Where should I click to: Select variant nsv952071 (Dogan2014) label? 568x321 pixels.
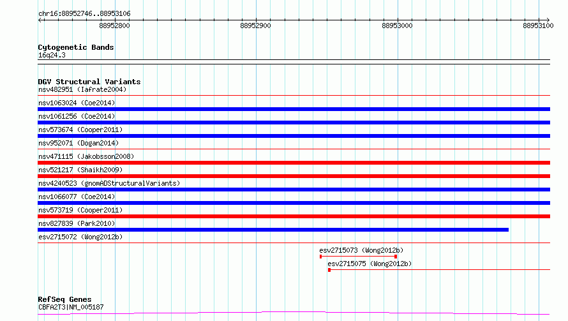coord(78,143)
